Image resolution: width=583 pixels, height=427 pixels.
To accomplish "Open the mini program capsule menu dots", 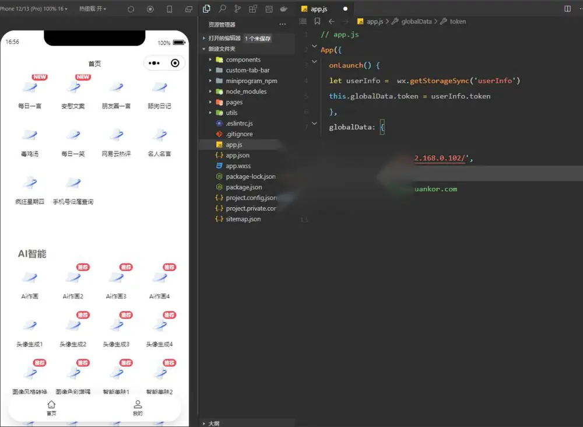I will (154, 63).
